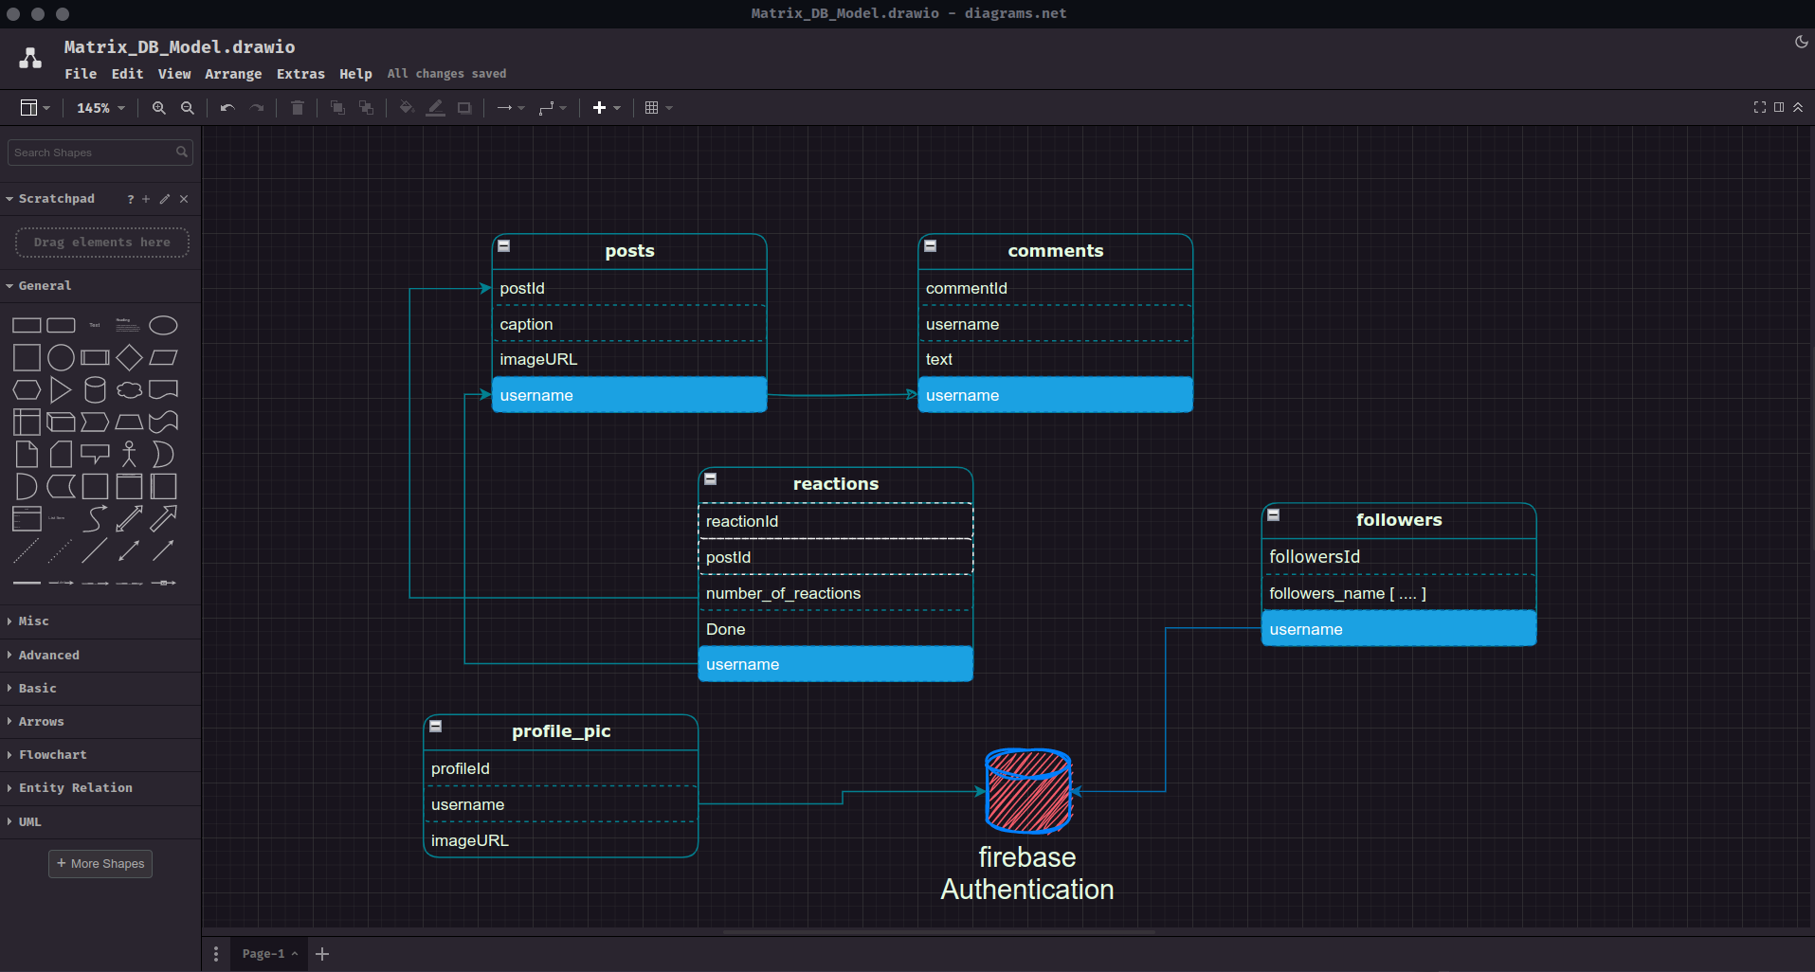
Task: Undo the last action
Action: (x=227, y=108)
